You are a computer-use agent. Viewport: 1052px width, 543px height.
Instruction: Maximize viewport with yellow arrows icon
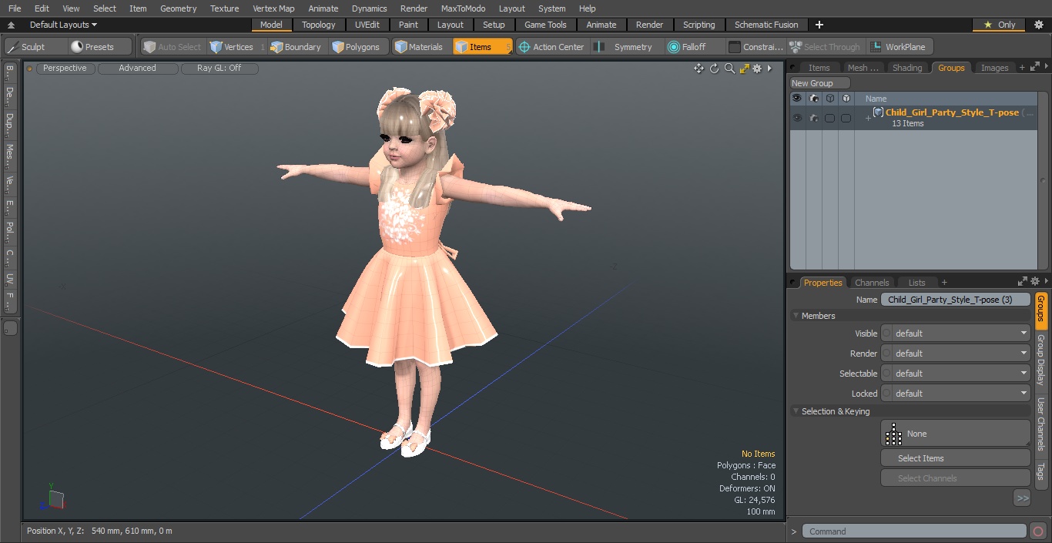tap(744, 69)
